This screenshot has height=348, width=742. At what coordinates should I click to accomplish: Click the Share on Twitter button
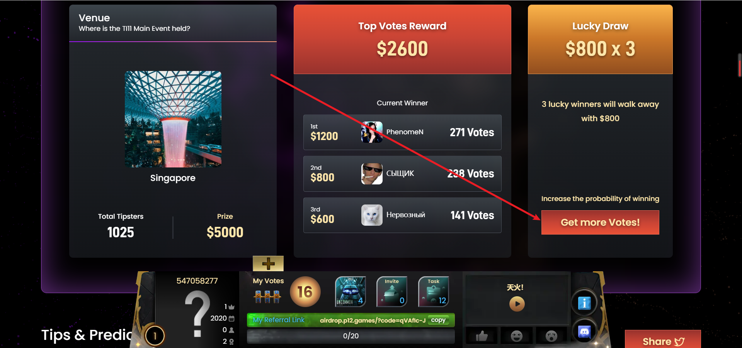(x=663, y=340)
